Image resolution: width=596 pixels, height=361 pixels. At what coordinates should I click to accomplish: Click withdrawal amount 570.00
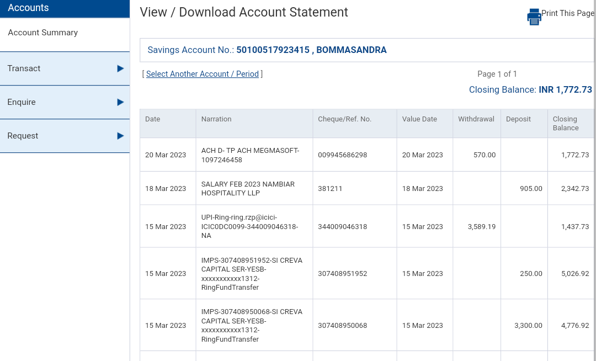485,155
